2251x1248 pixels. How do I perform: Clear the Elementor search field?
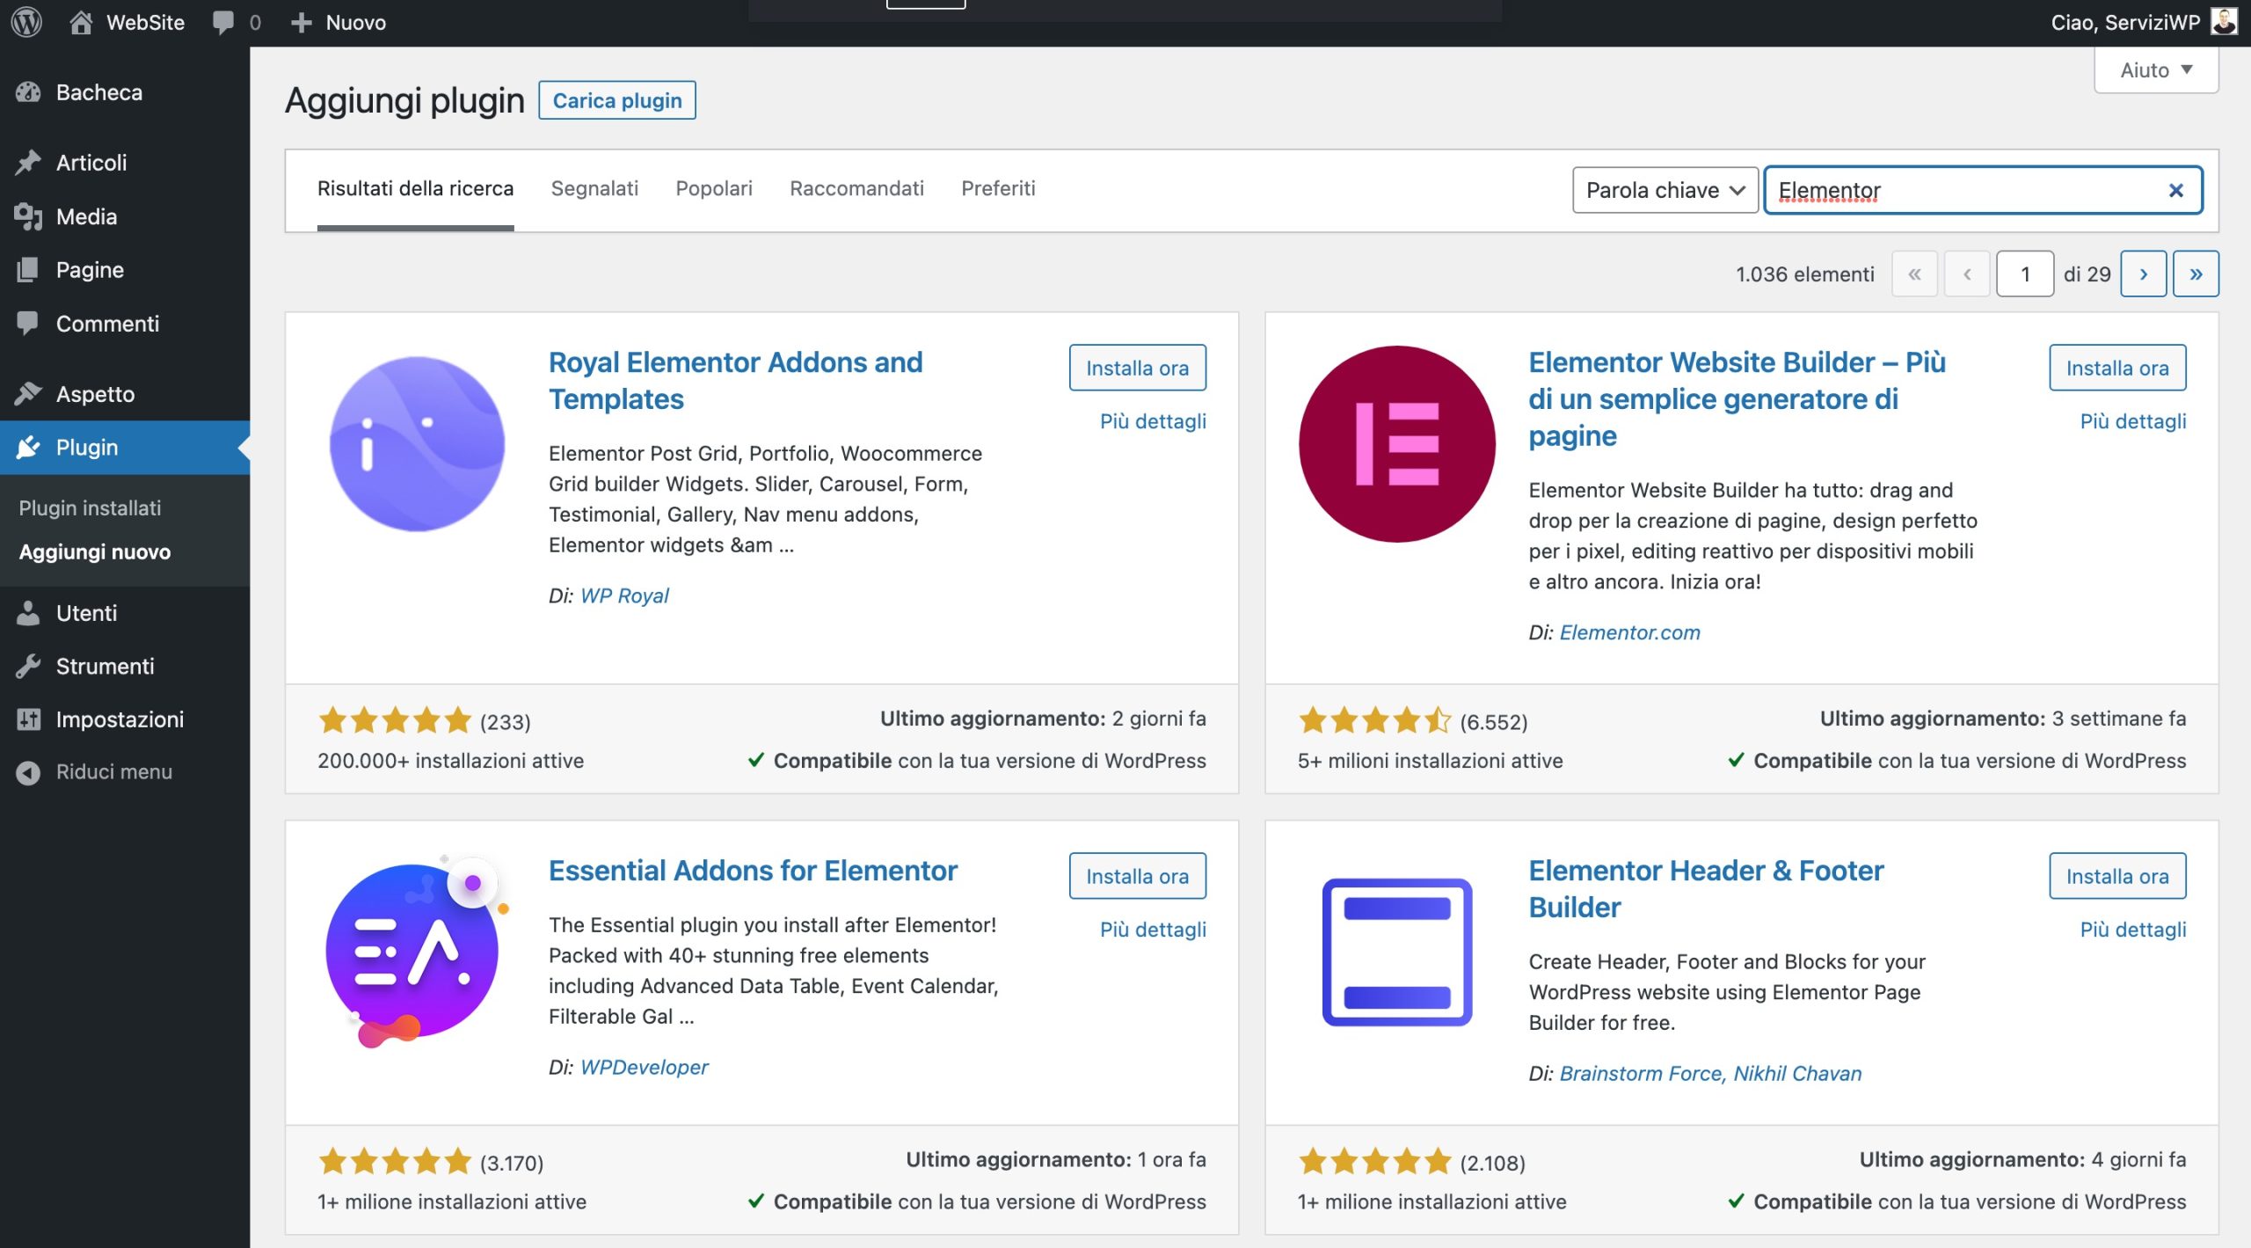pos(2175,190)
